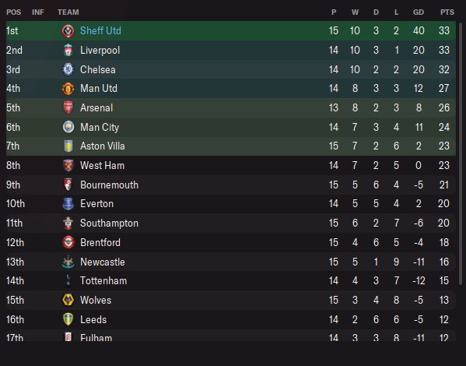Click the Sheff Utd club badge
This screenshot has height=366, width=466.
tap(68, 31)
